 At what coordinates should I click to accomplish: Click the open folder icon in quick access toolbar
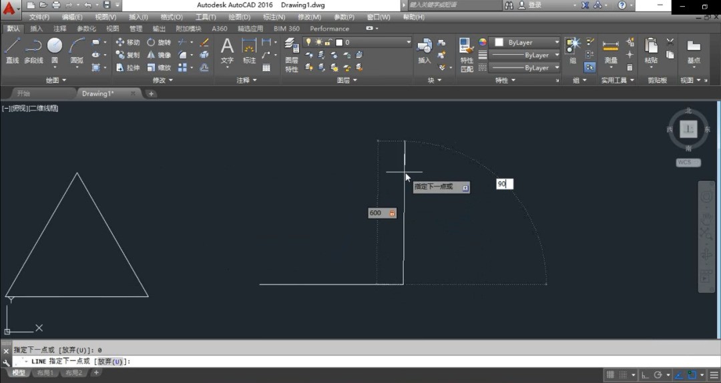pos(43,5)
